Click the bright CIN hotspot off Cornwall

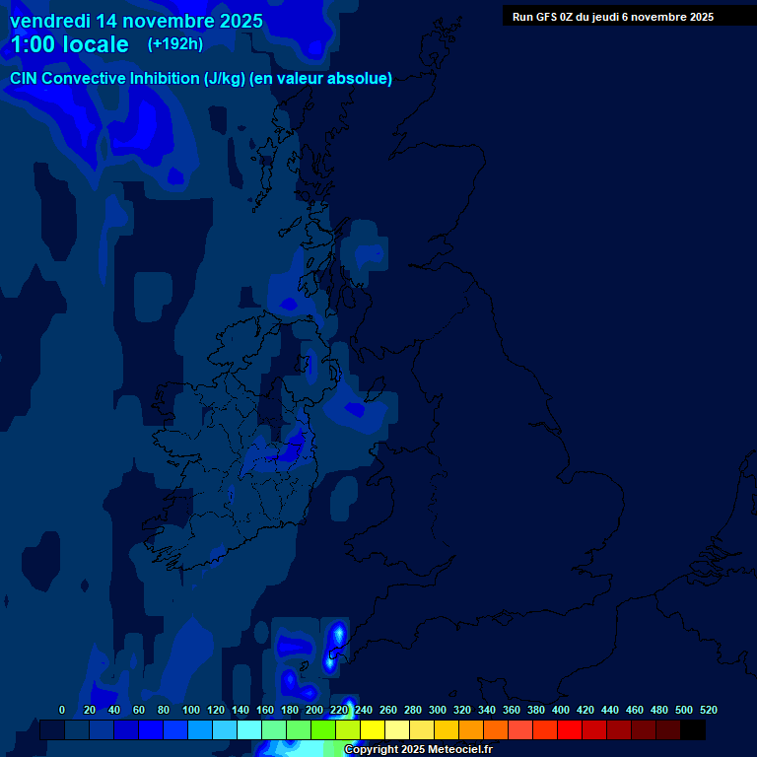click(x=337, y=633)
